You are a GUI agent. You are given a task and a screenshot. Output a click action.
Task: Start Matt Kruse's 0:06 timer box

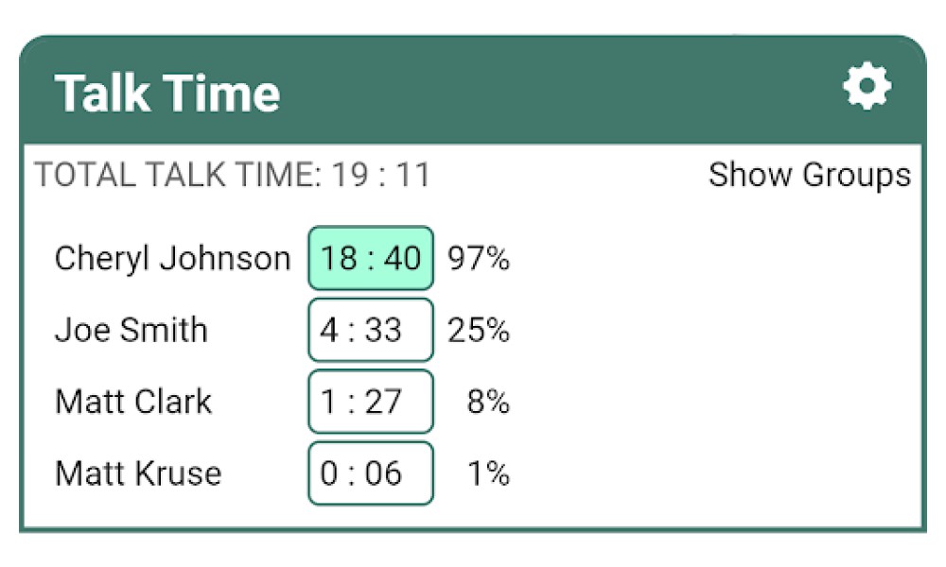(x=371, y=473)
